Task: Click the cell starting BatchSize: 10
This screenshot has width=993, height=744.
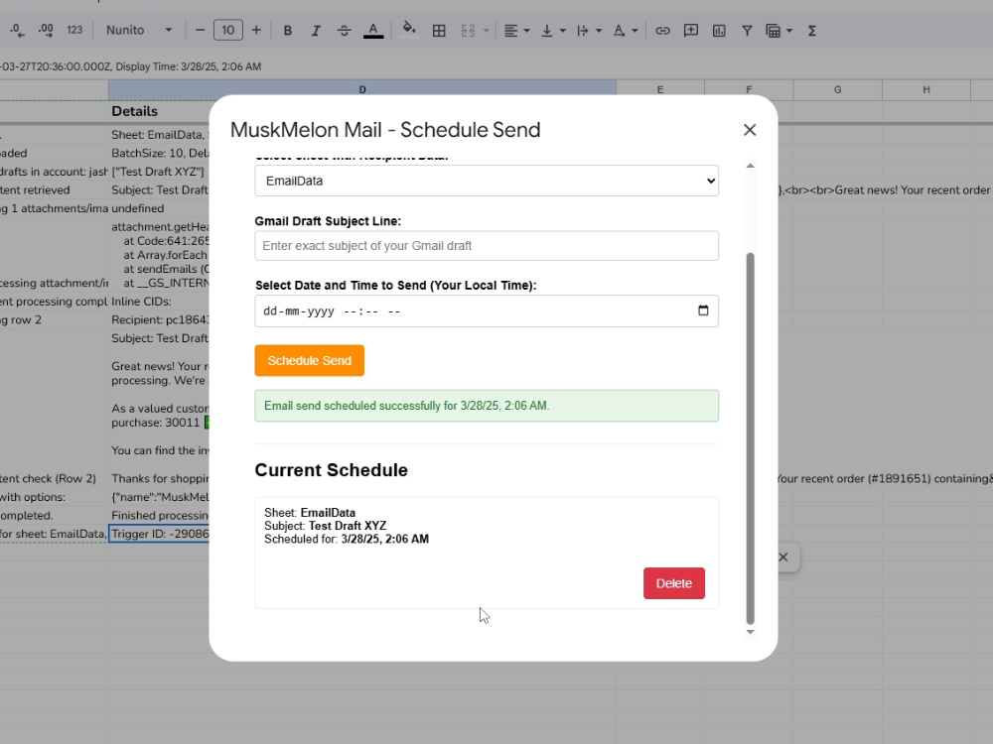Action: (159, 153)
